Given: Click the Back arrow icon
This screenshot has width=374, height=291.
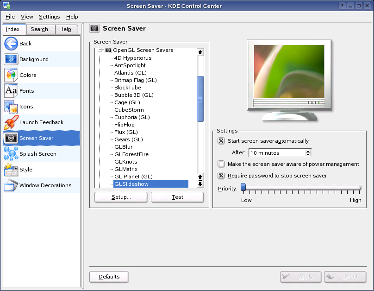Looking at the screenshot, I should click(x=11, y=44).
